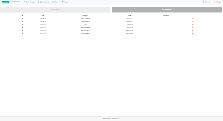Delete row 2, the 4,000.00 PLN entry
The image size is (223, 121).
point(193,21)
